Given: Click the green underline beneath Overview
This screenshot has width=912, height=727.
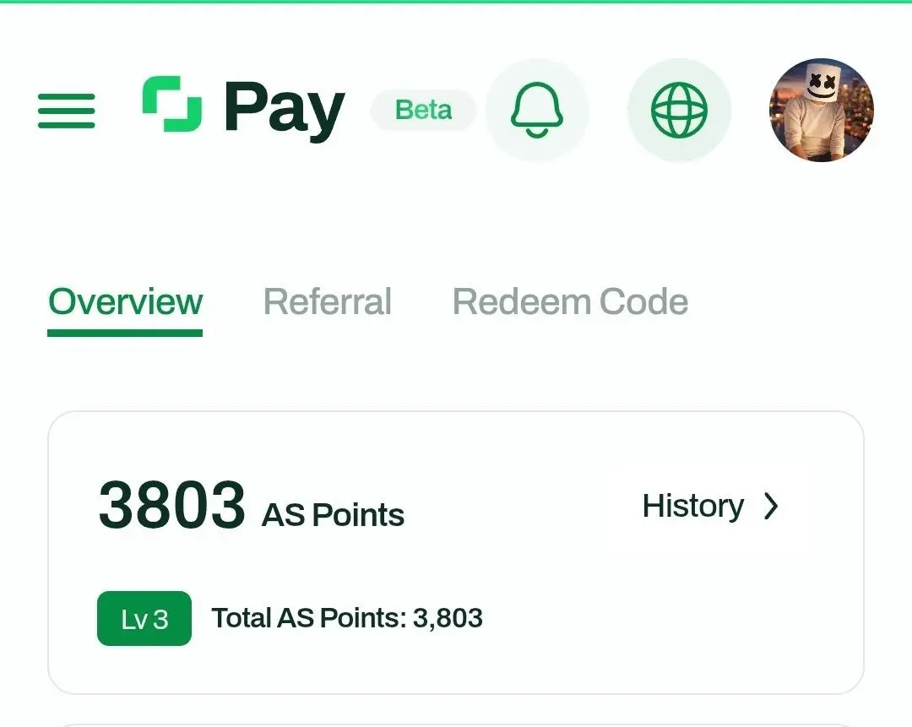Looking at the screenshot, I should (125, 334).
